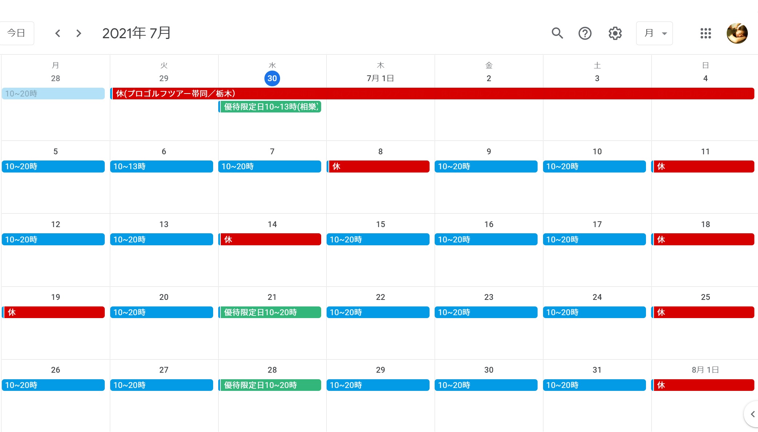This screenshot has height=432, width=758.
Task: Open the 10~20時 event on July 30
Action: click(486, 385)
